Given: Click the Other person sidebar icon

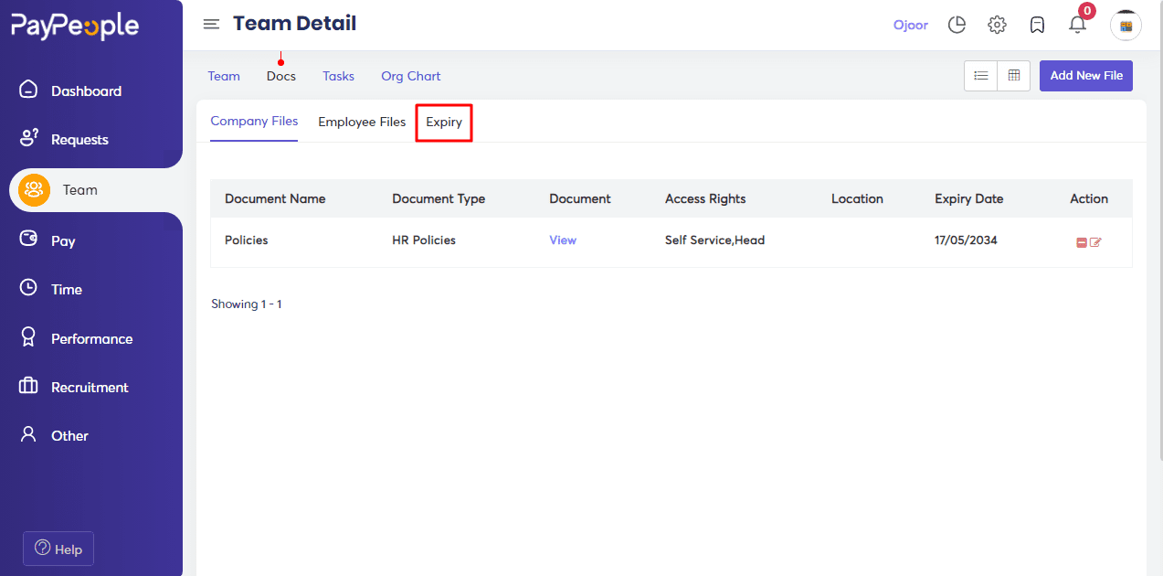Looking at the screenshot, I should coord(28,434).
